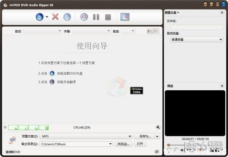Open the 音频 audio track dropdown
Screen dimensions: 228x157
point(42,31)
